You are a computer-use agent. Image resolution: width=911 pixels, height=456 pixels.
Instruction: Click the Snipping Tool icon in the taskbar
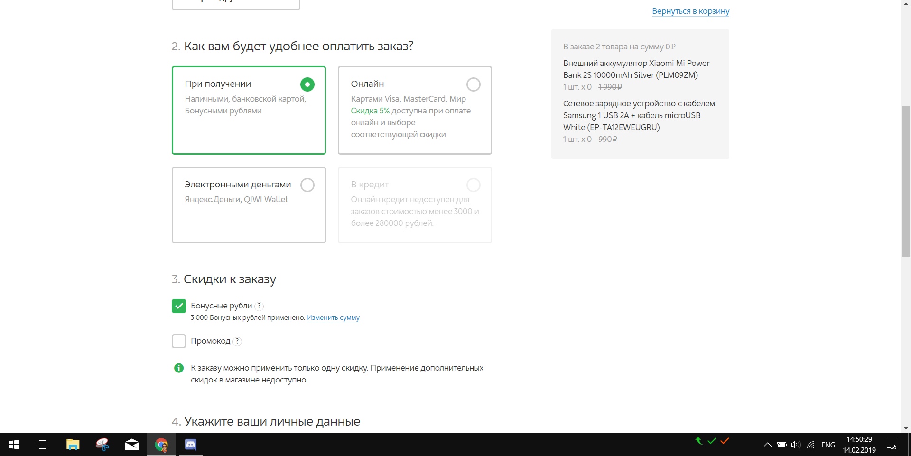(102, 445)
